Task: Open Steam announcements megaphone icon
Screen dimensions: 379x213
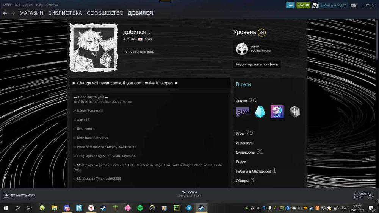Action: (290, 5)
